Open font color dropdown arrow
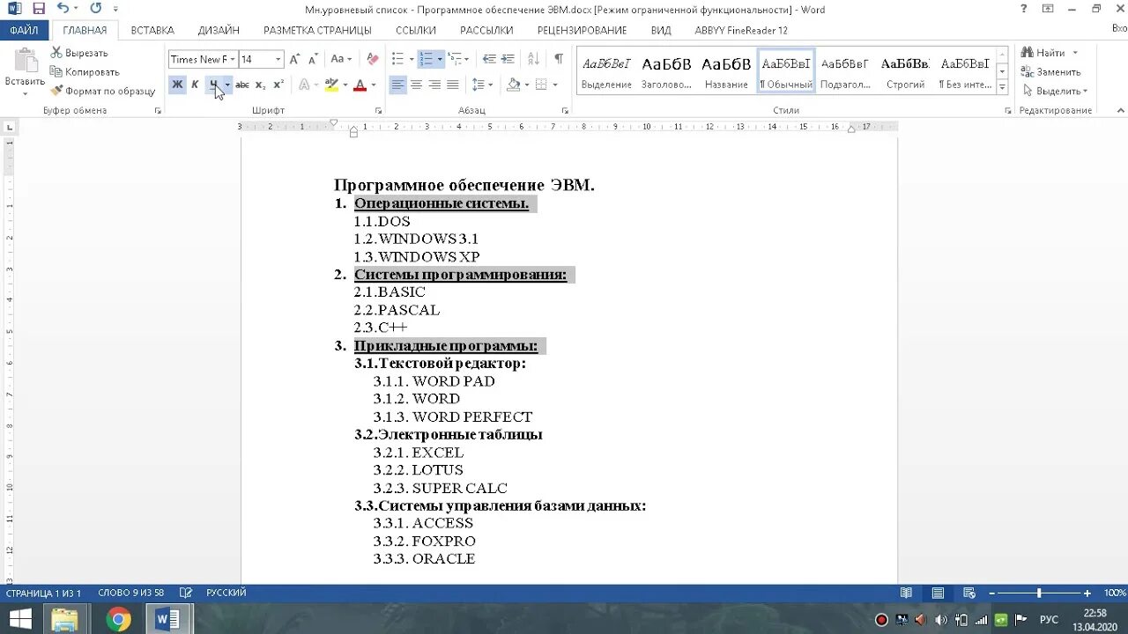Image resolution: width=1128 pixels, height=634 pixels. (373, 85)
